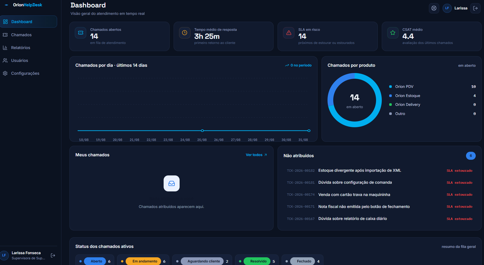Open the Dashboard sidebar item
484x265 pixels.
pos(28,22)
